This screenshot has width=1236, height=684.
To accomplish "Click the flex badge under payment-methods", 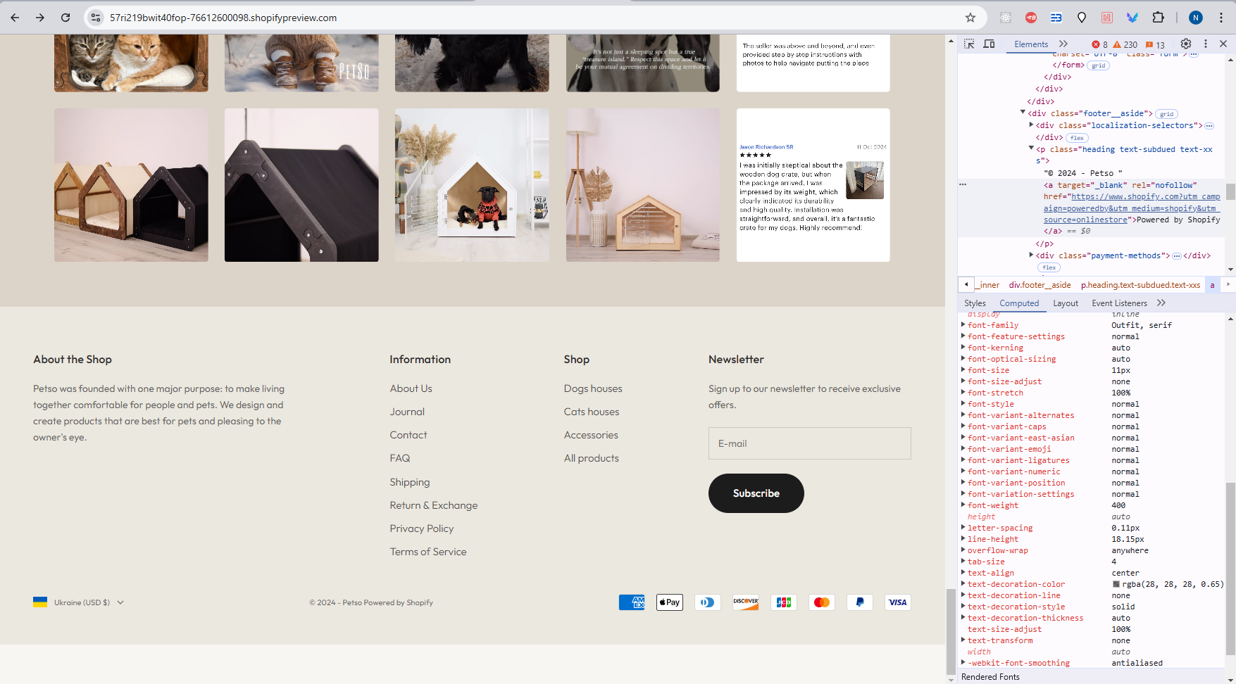I will click(x=1049, y=267).
